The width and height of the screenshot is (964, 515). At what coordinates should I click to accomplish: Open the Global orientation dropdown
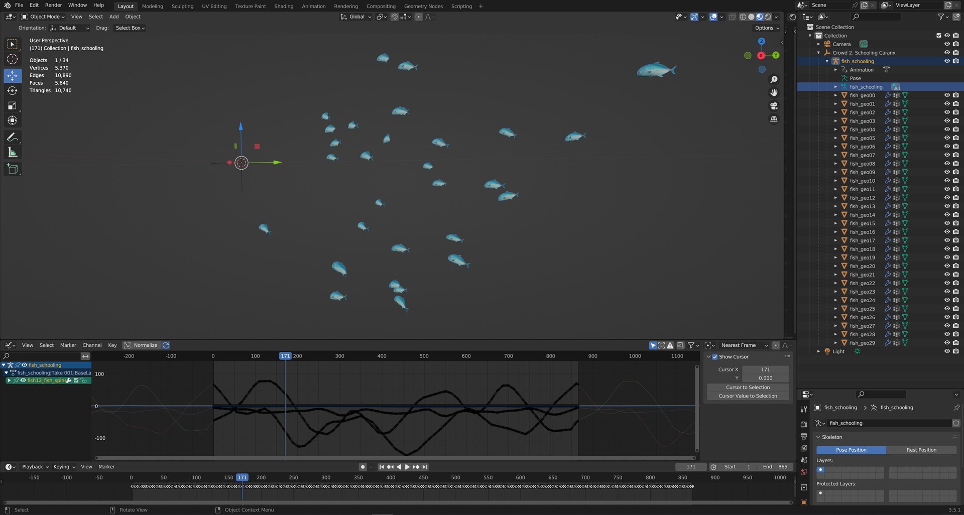tap(356, 17)
